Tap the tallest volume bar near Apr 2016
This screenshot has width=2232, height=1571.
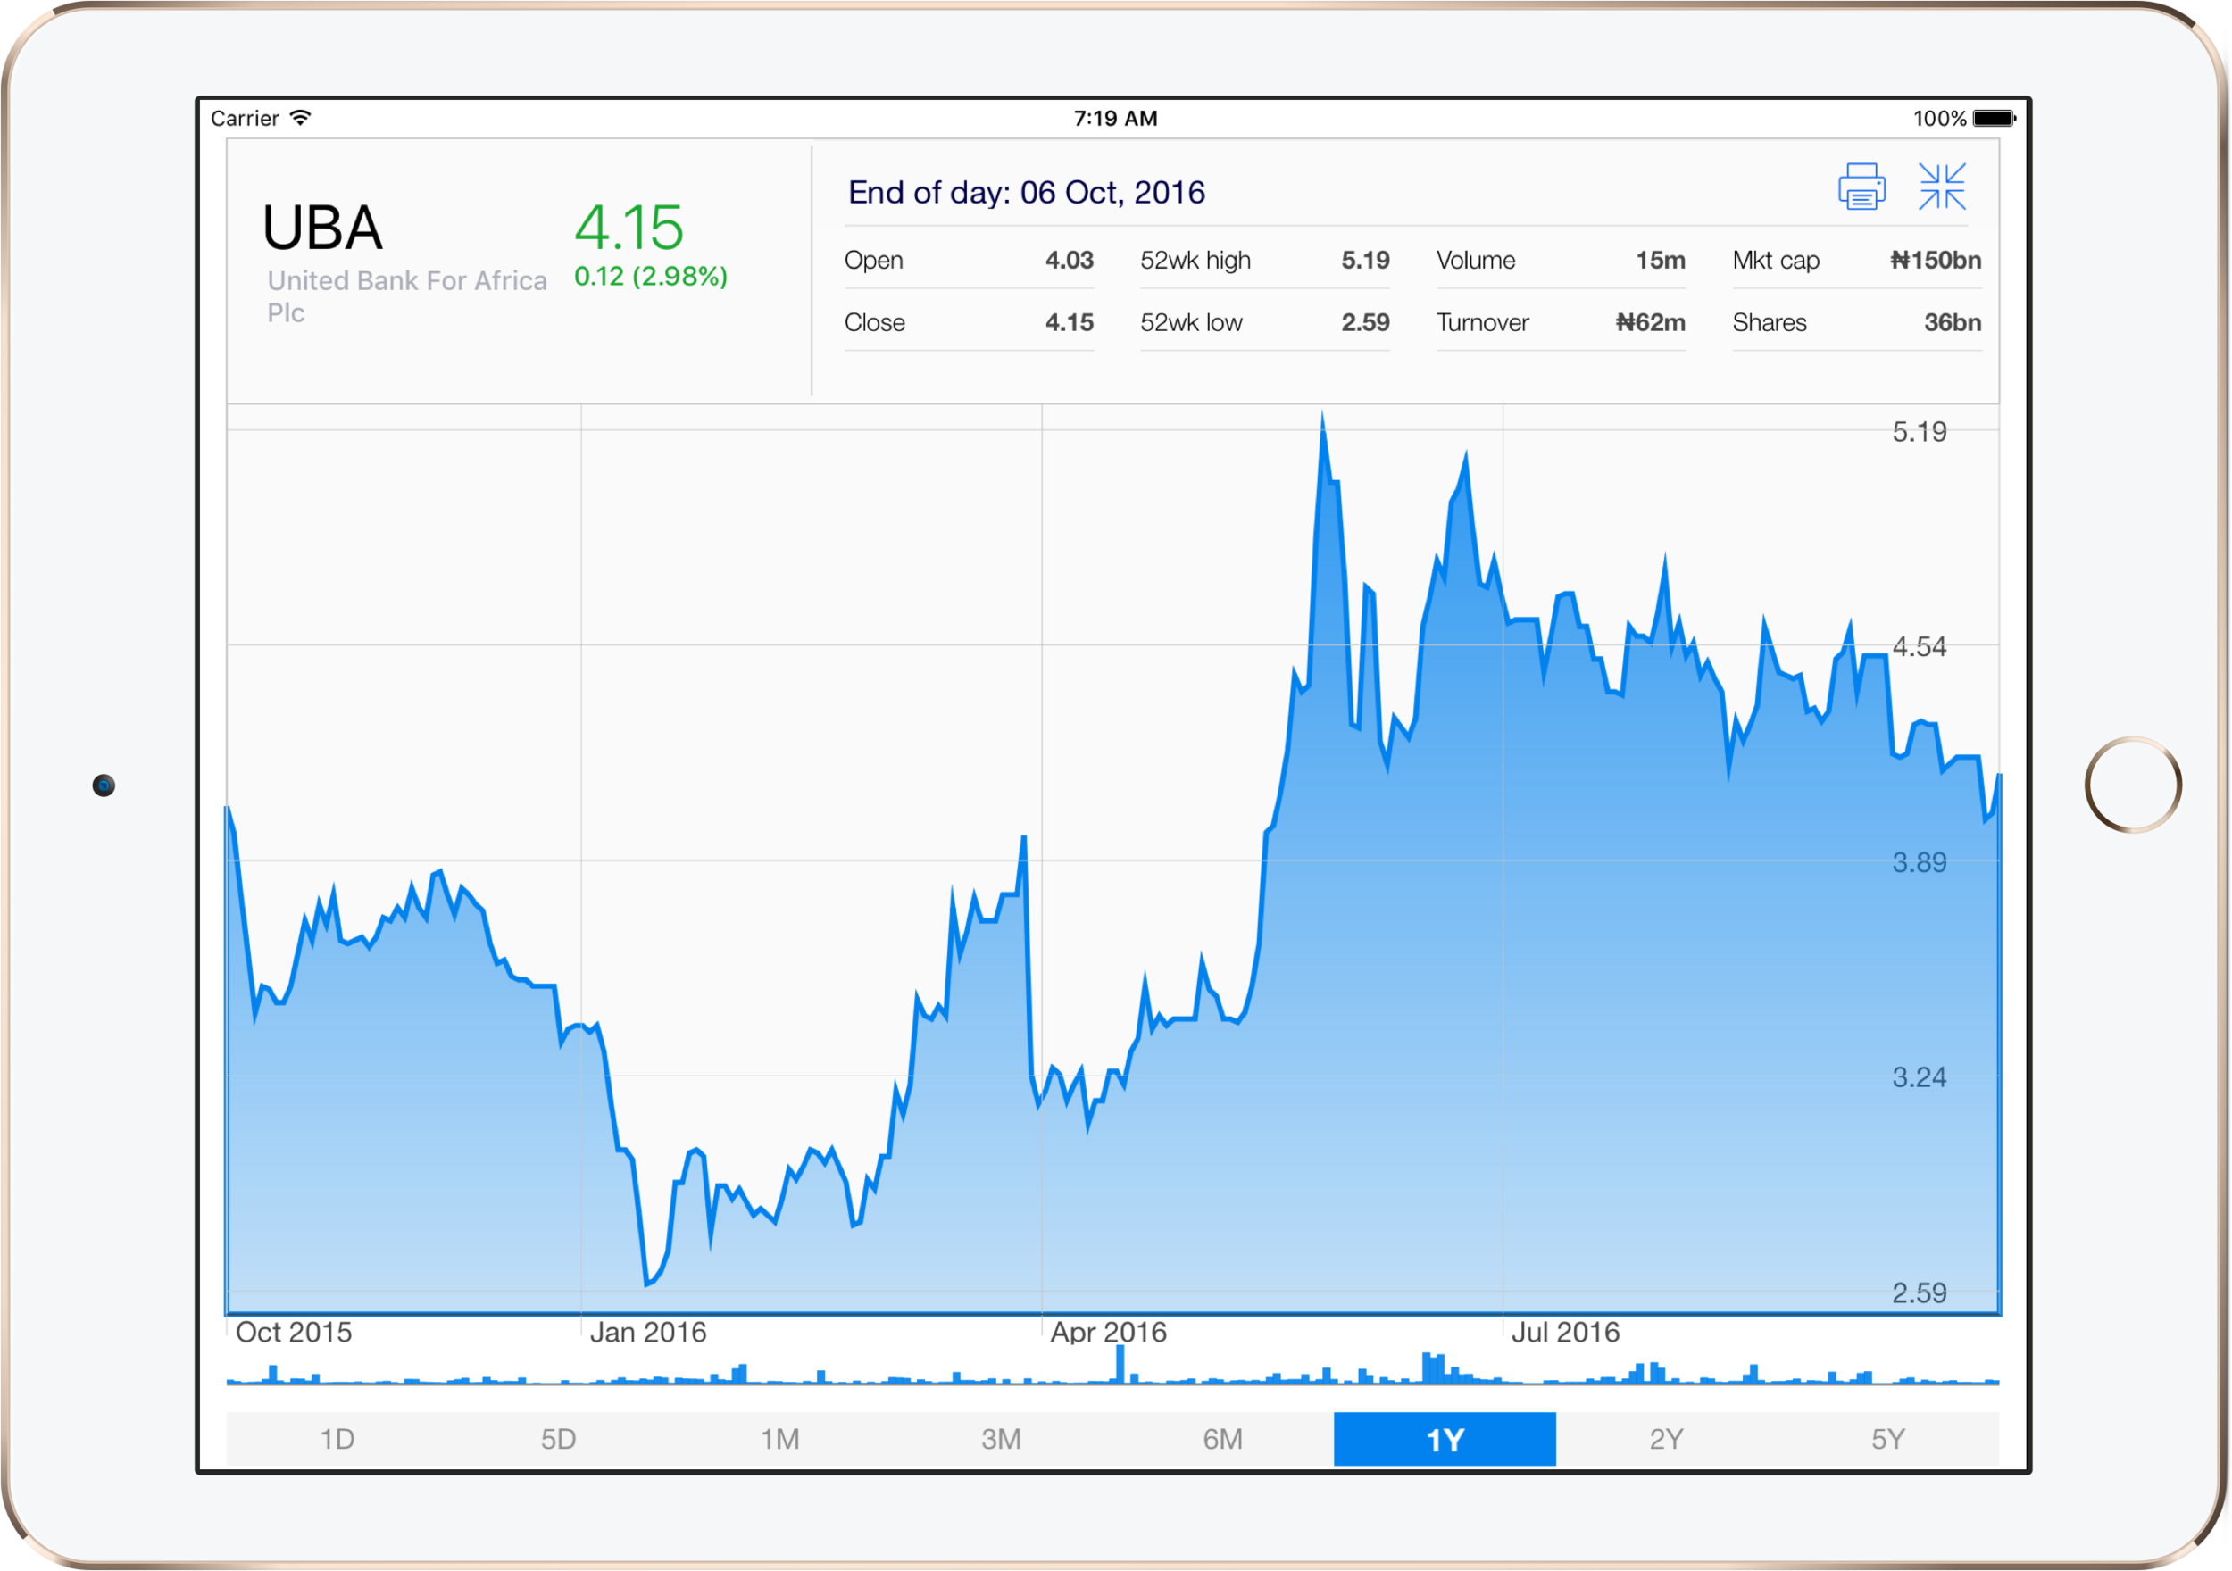click(1120, 1364)
